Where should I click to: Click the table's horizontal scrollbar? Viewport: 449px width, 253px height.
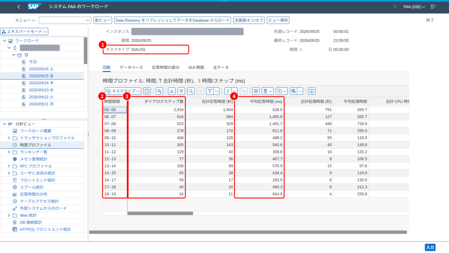[160, 213]
